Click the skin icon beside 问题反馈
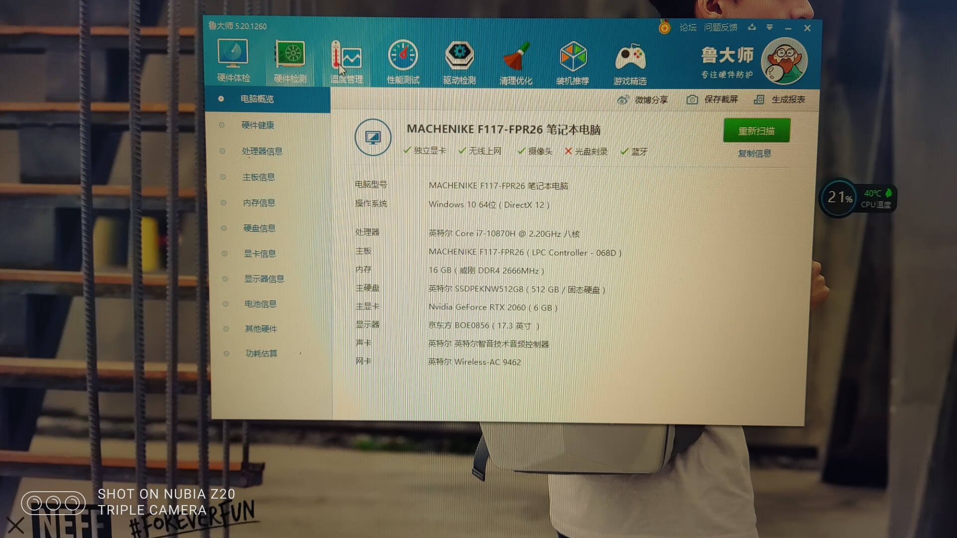 [x=752, y=27]
